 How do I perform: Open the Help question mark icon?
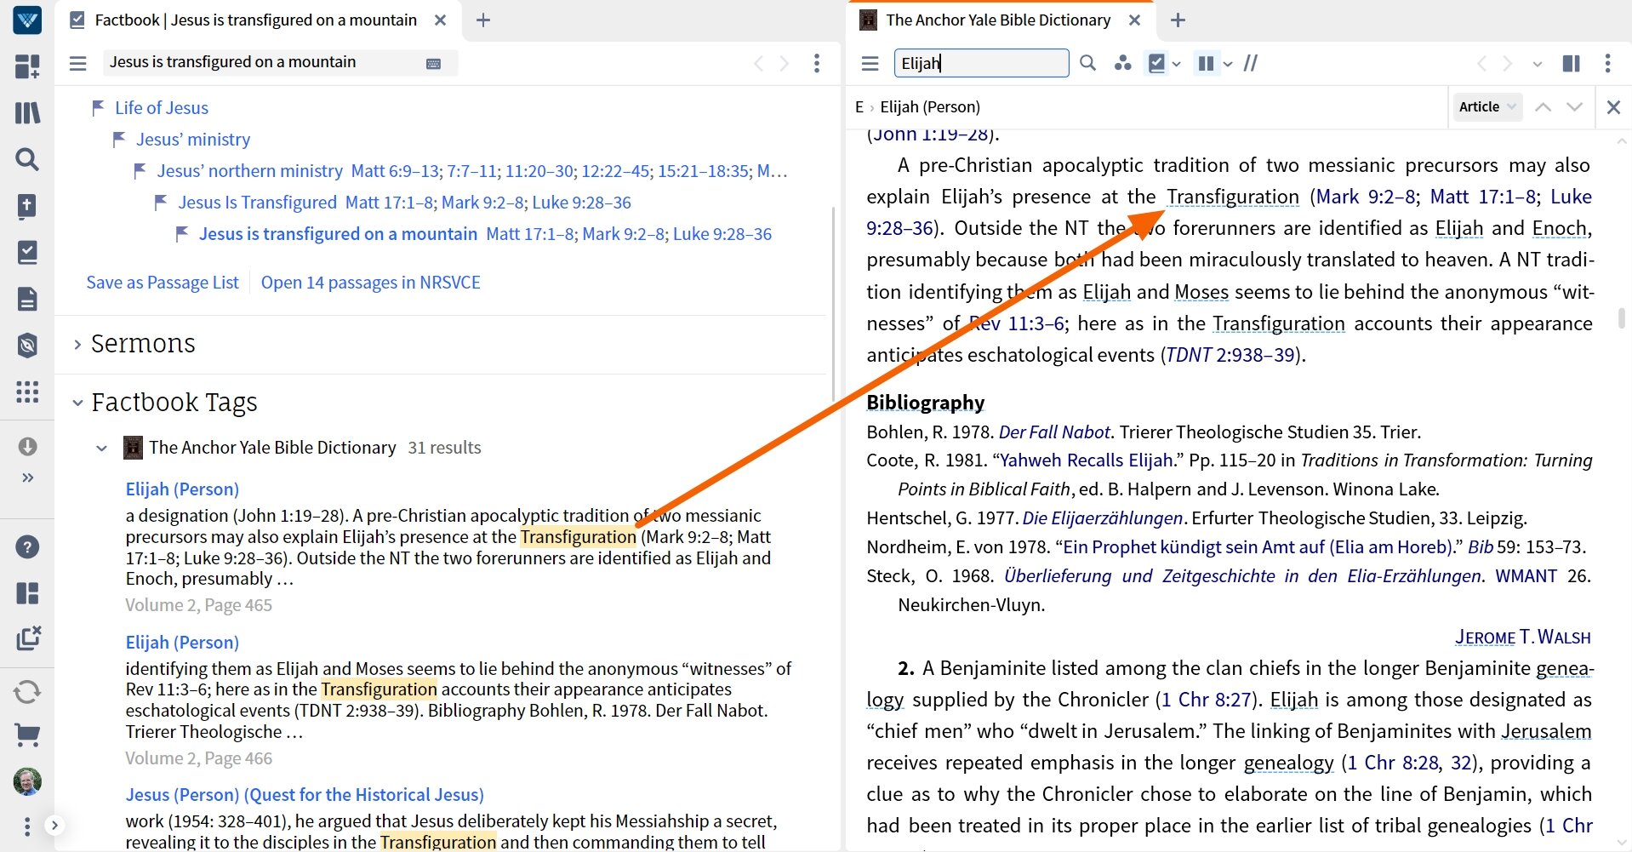(x=27, y=546)
